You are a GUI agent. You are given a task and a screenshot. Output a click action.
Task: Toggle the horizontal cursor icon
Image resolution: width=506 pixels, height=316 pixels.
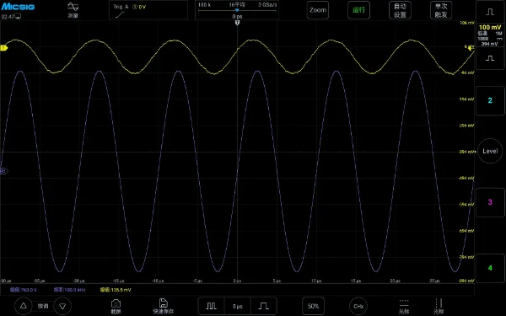coord(404,307)
